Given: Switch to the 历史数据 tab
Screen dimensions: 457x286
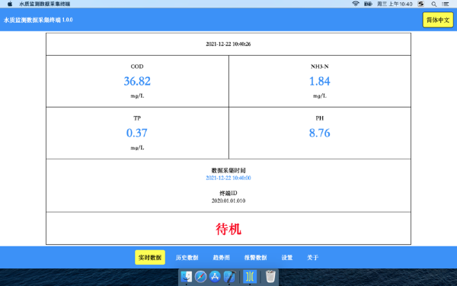Looking at the screenshot, I should 187,258.
